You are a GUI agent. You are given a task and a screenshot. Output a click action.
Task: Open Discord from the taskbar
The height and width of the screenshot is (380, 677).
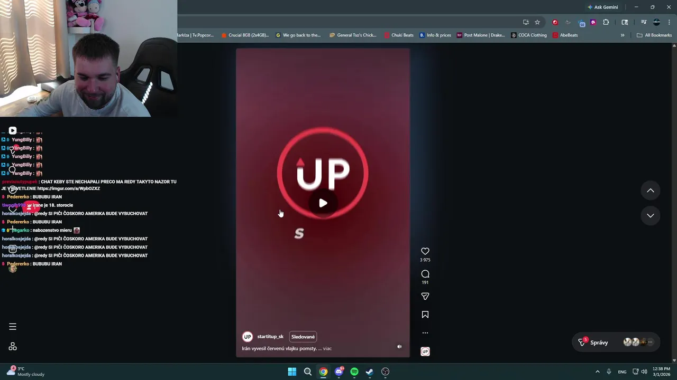339,372
